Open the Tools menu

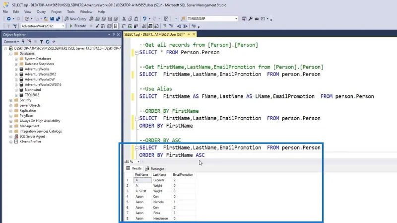tap(70, 11)
